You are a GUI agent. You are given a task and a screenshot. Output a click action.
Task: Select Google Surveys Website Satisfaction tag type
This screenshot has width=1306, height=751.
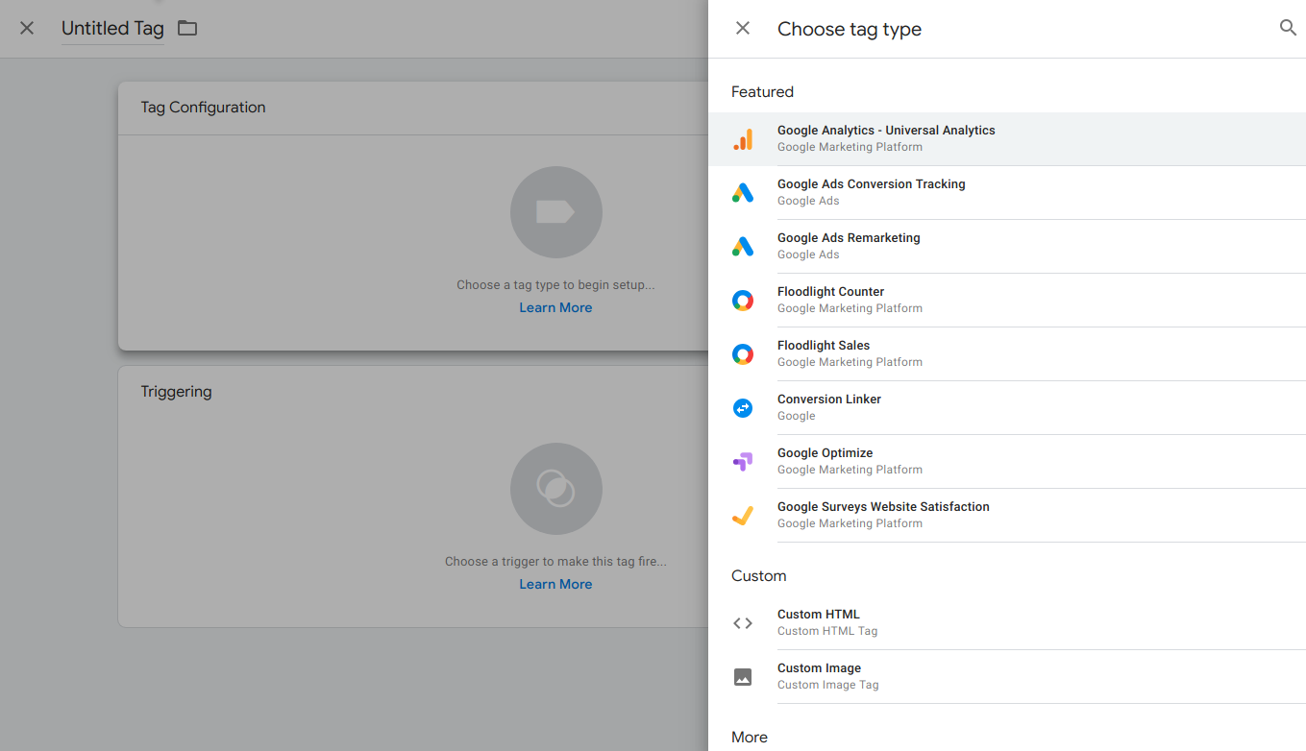click(x=1007, y=516)
